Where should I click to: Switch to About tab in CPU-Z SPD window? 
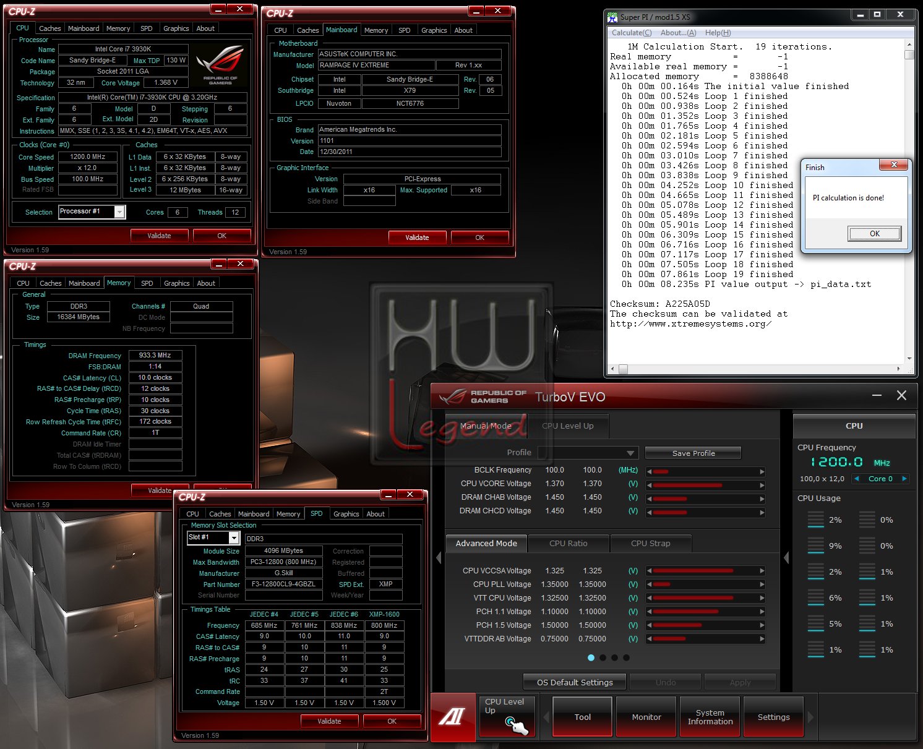(376, 514)
